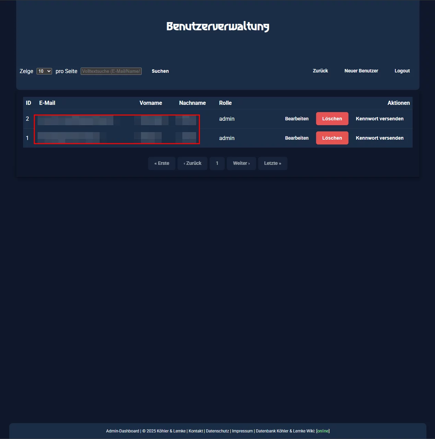Click the Volltextsuche search field
435x439 pixels.
(111, 71)
